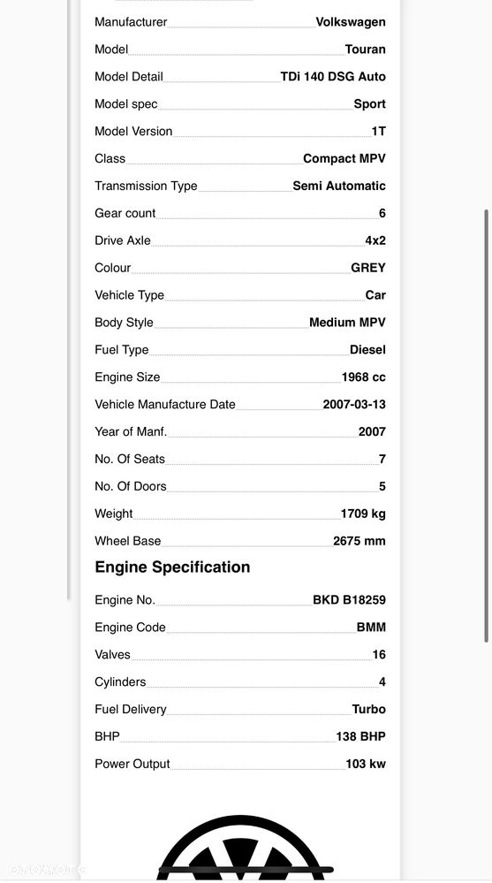Viewport: 492px width, 883px height.
Task: Click the engine number BKD B18259
Action: pyautogui.click(x=349, y=600)
